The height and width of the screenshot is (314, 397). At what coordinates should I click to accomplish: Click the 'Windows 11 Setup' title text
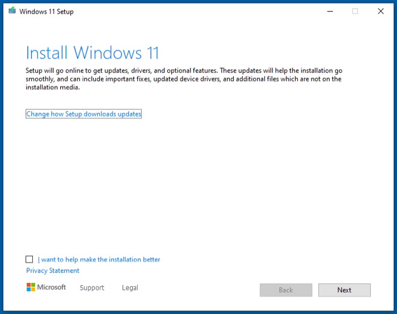click(47, 11)
